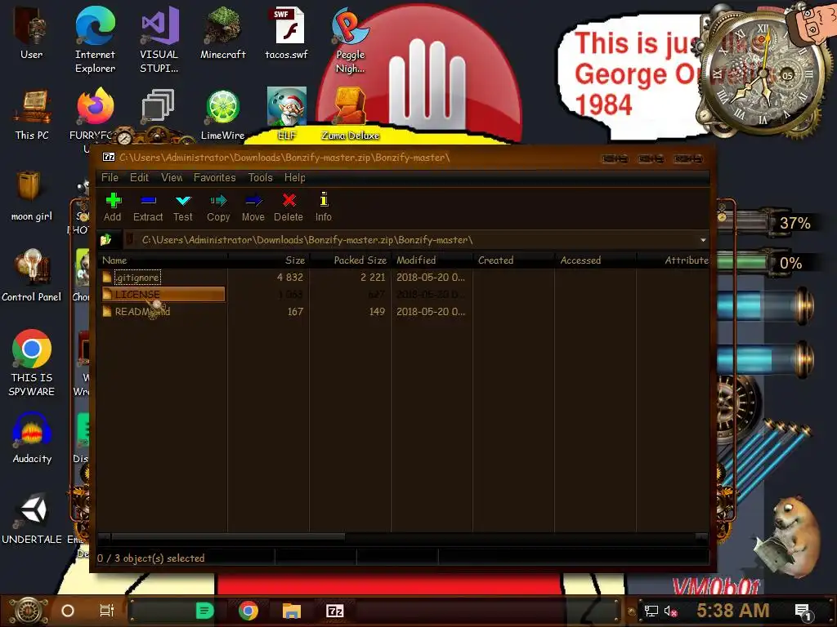Image resolution: width=837 pixels, height=627 pixels.
Task: Open the 7-Zip File menu
Action: tap(110, 177)
